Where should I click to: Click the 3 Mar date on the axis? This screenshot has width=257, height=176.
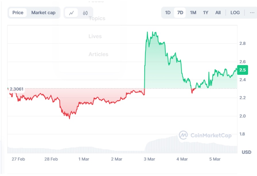coord(149,159)
